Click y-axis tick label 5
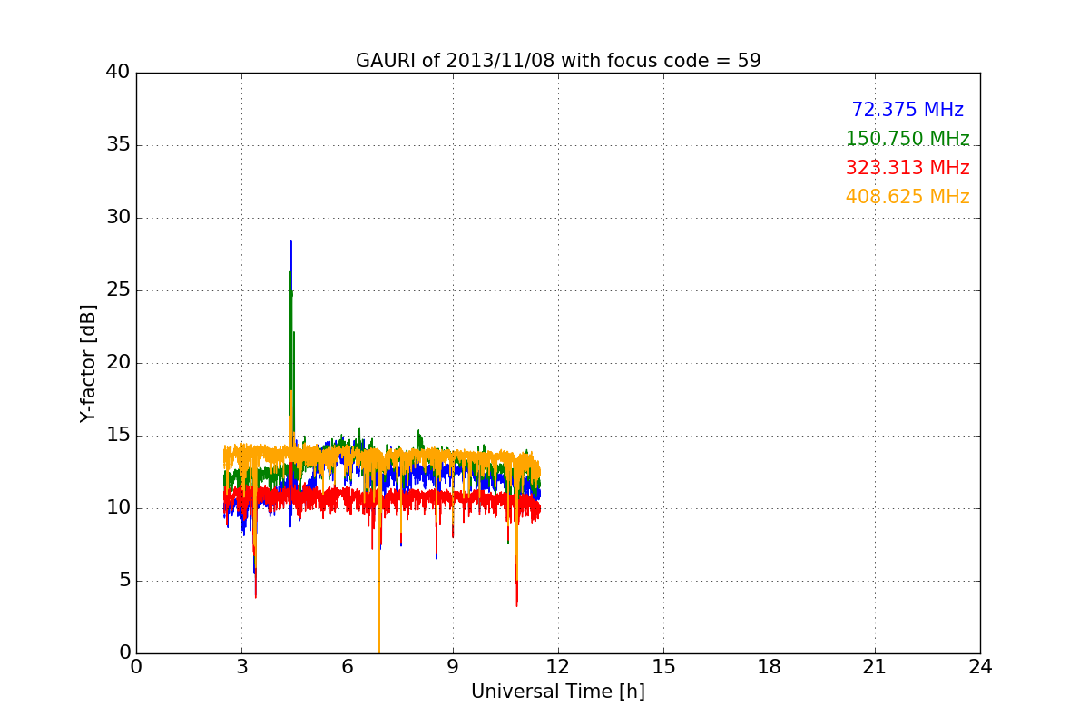1089x726 pixels. pyautogui.click(x=124, y=581)
